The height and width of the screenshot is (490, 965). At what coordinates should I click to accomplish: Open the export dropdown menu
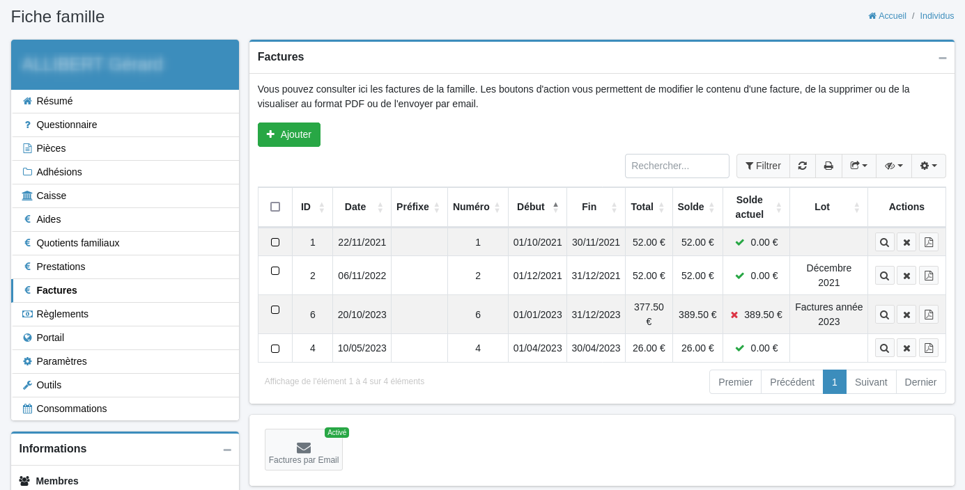coord(858,166)
